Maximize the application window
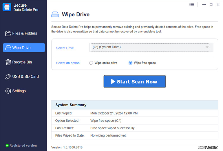223x151 pixels. point(211,5)
